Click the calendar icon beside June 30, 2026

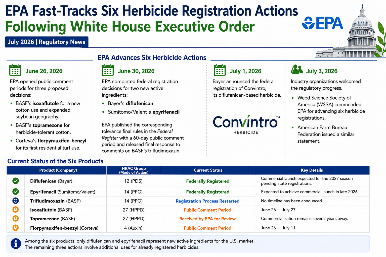[108, 70]
